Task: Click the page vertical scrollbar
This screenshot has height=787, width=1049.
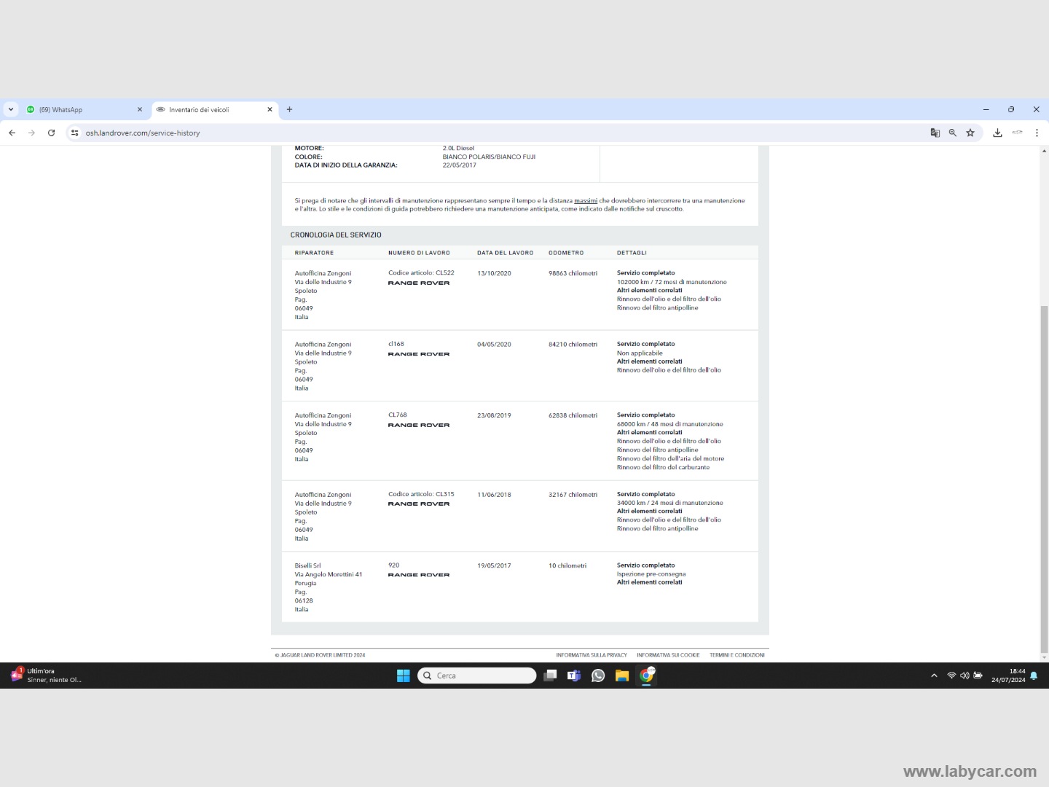Action: coord(1044,474)
